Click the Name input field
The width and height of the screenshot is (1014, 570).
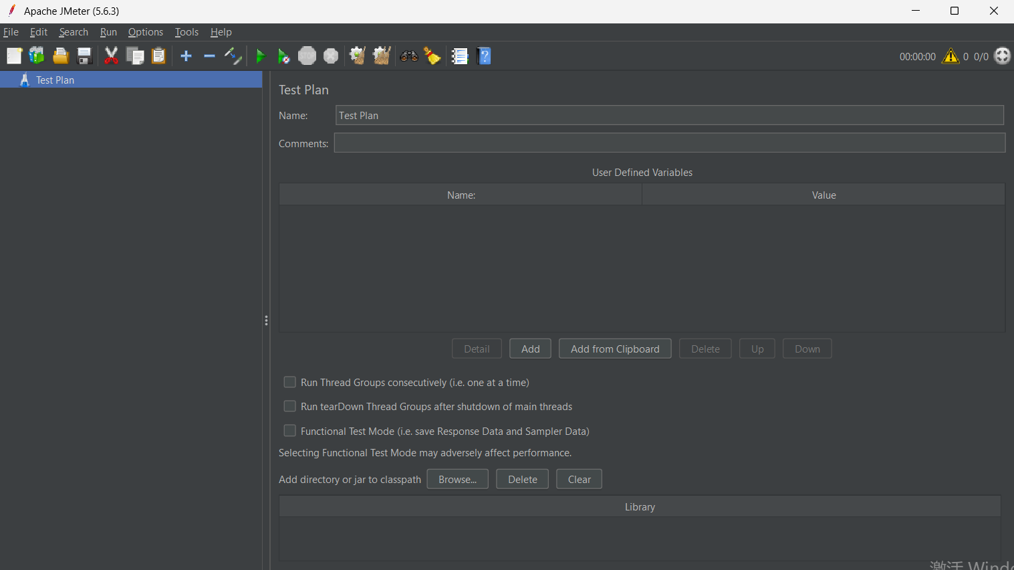(670, 115)
